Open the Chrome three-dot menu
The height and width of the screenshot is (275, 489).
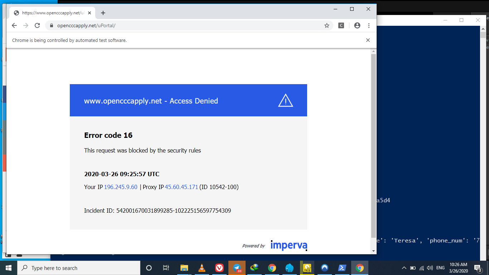[369, 25]
